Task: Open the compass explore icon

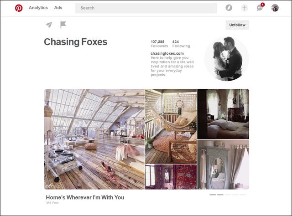Action: [229, 8]
